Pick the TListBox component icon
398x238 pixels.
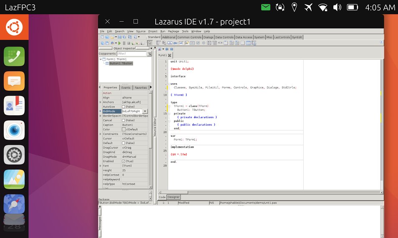[209, 43]
